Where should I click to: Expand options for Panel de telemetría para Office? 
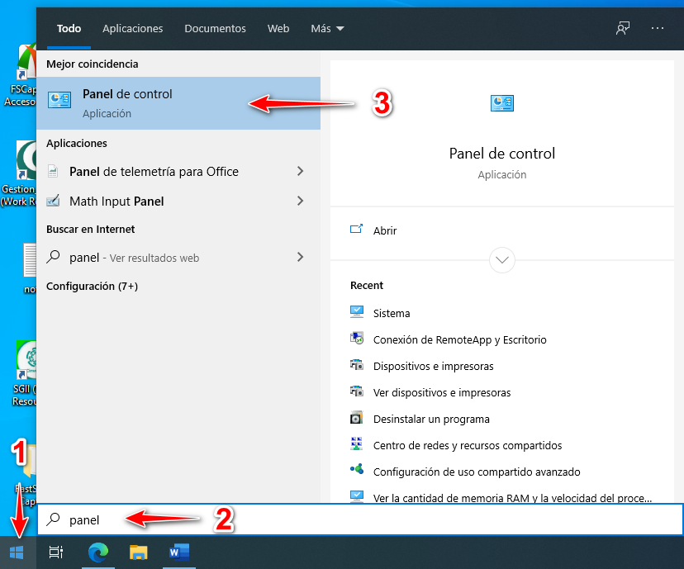[x=300, y=172]
